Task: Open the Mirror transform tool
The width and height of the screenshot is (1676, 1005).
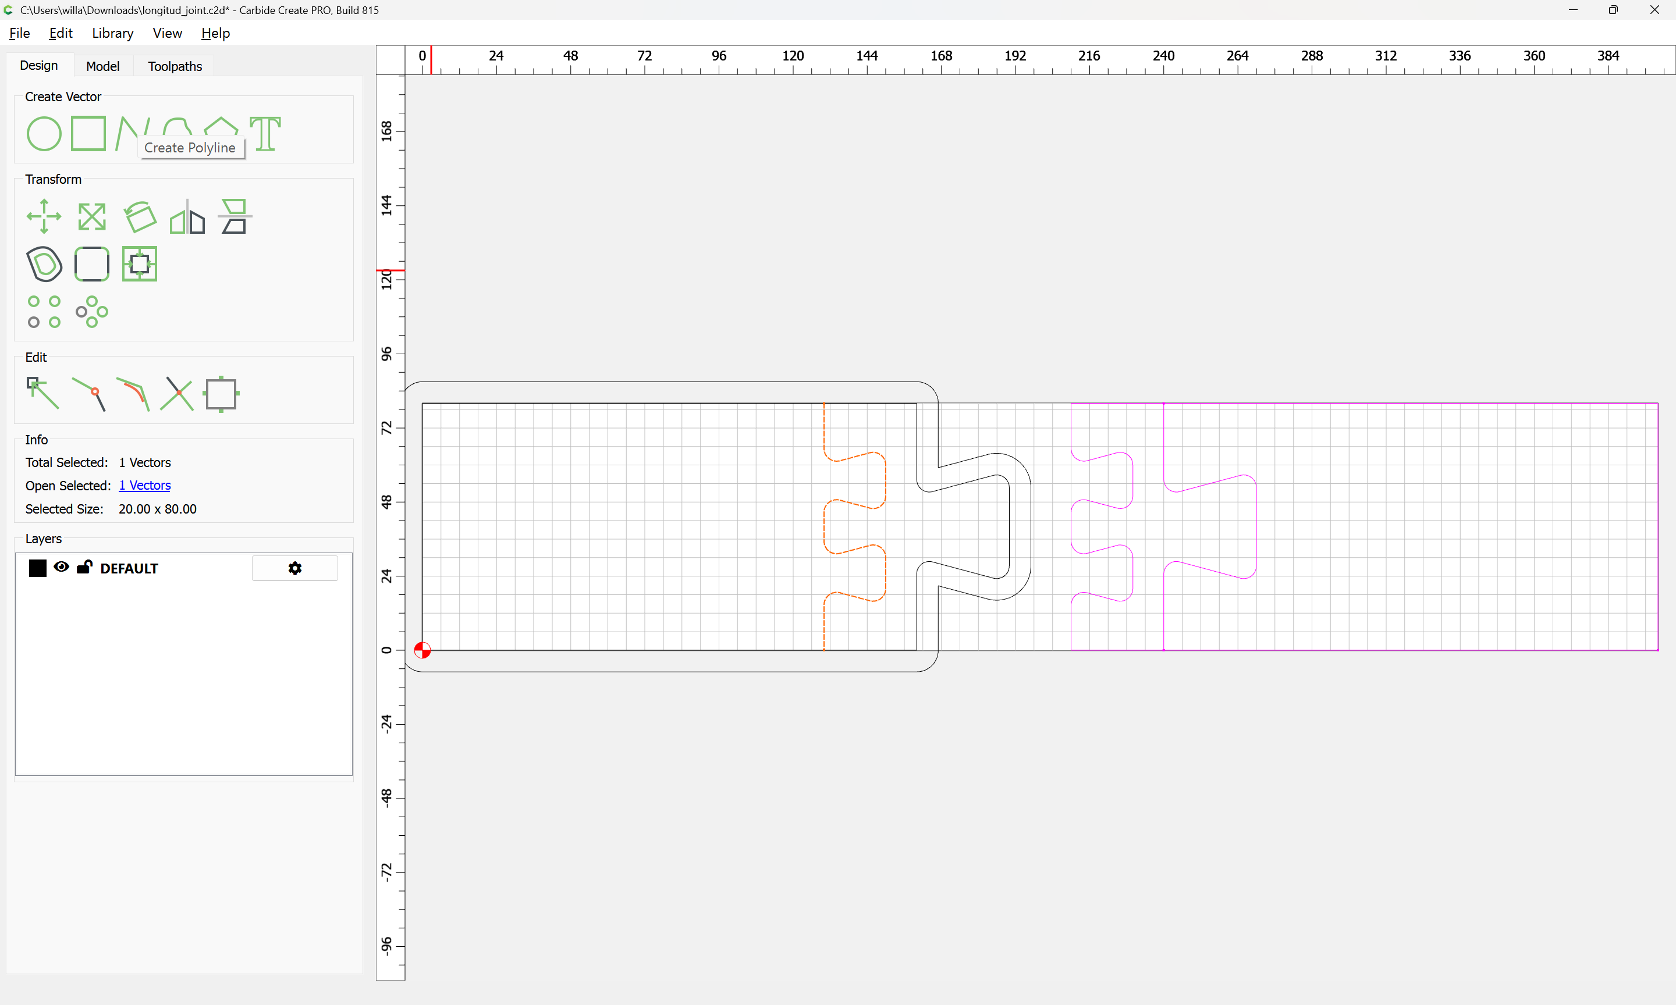Action: point(187,217)
